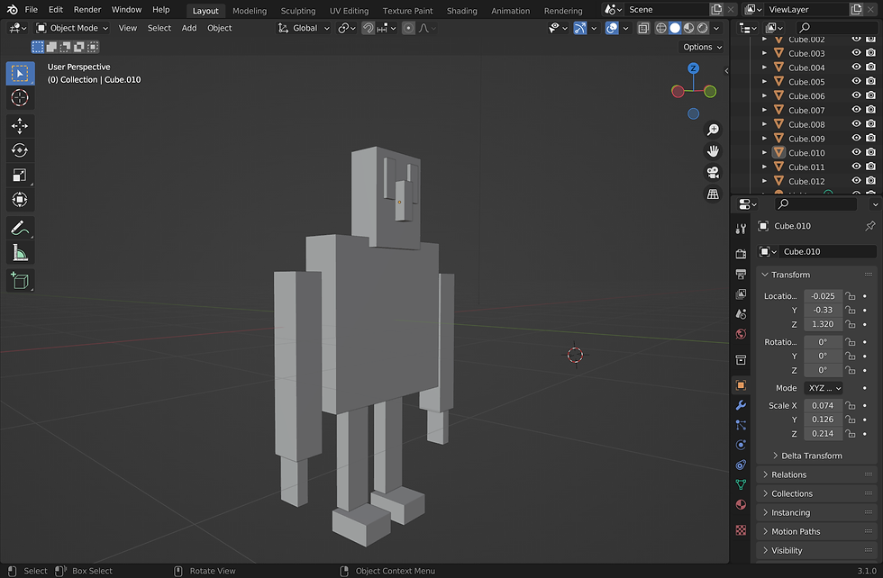883x578 pixels.
Task: Select the Annotate pencil tool
Action: (20, 228)
